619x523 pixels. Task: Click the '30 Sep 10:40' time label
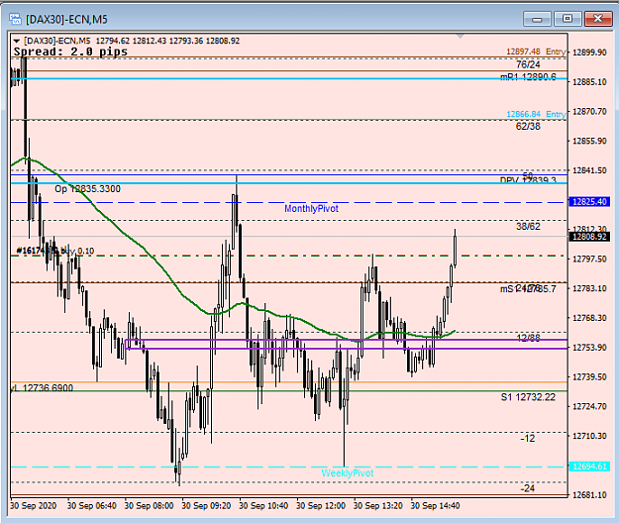coord(263,506)
